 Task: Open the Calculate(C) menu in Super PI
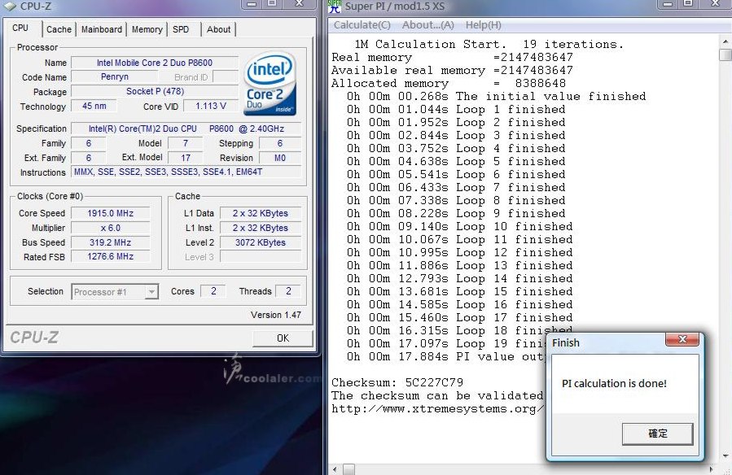point(362,25)
